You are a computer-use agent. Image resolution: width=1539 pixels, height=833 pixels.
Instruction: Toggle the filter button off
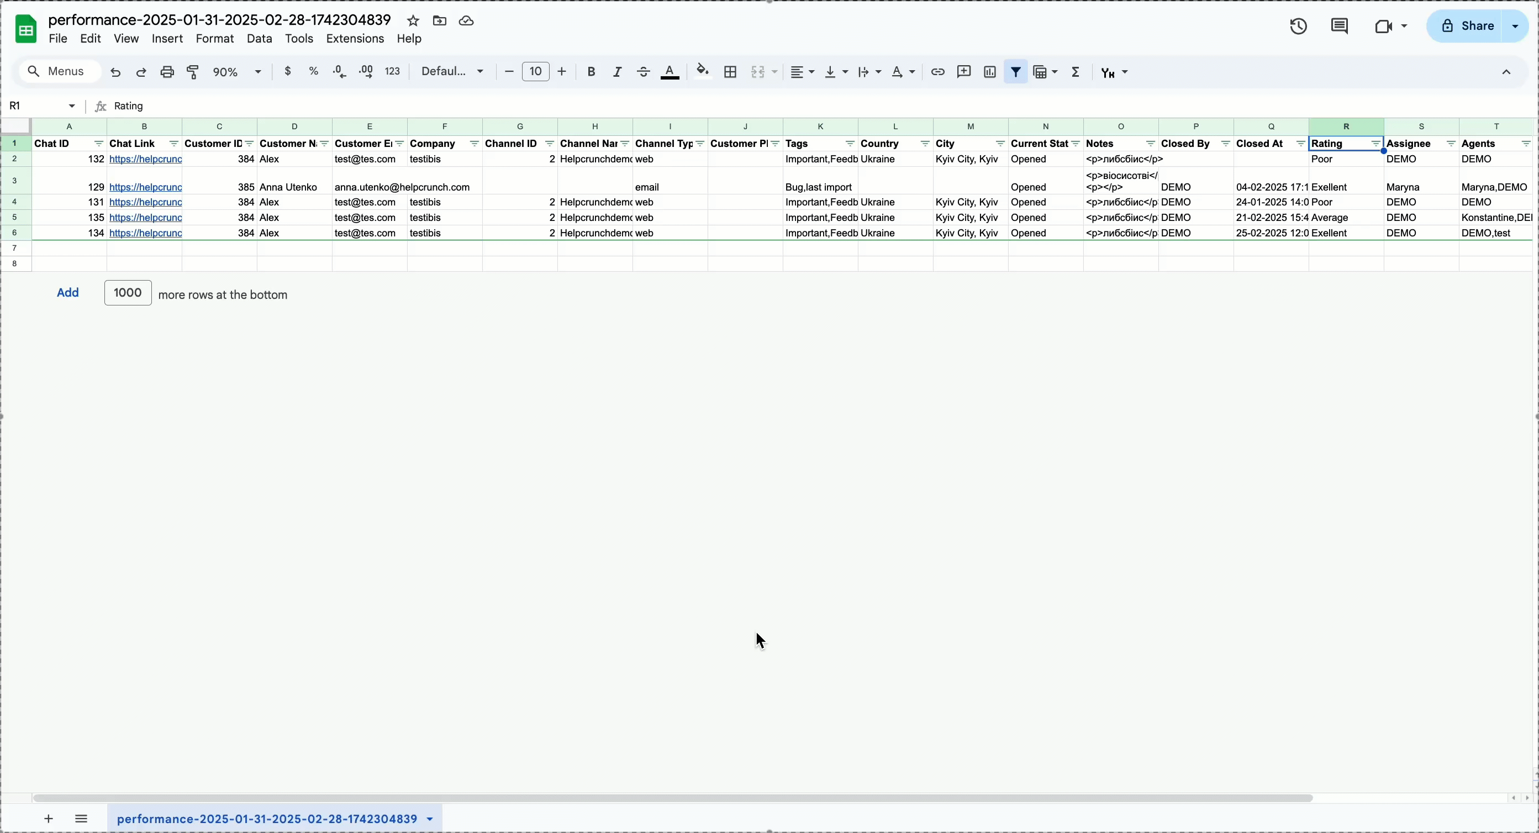pos(1015,72)
